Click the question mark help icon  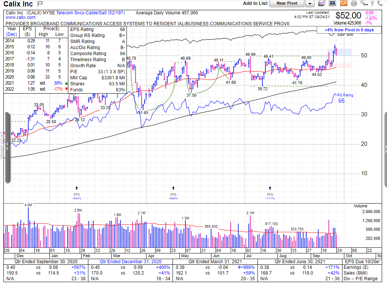click(x=372, y=3)
